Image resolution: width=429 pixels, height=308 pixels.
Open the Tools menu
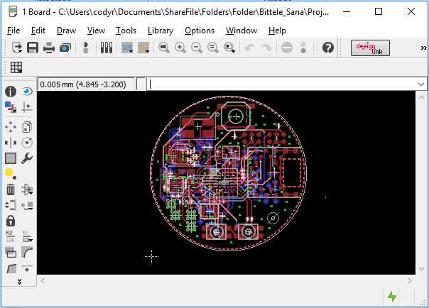(x=126, y=31)
